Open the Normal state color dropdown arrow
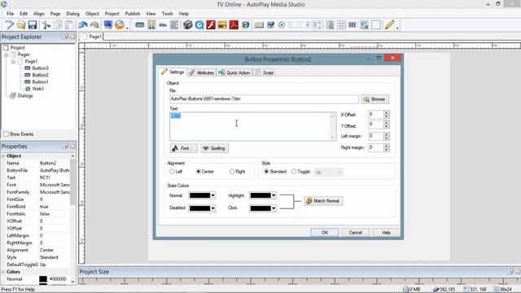The image size is (521, 293). click(213, 195)
